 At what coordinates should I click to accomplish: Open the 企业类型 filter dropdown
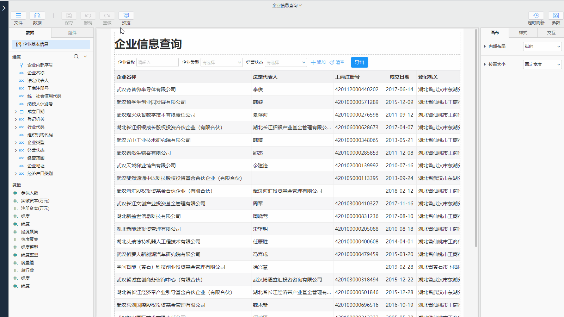click(221, 62)
